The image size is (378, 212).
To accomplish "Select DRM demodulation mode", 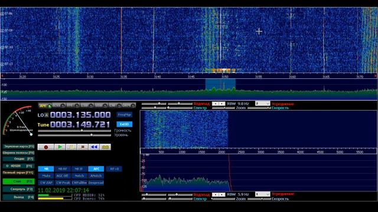I will [x=129, y=105].
